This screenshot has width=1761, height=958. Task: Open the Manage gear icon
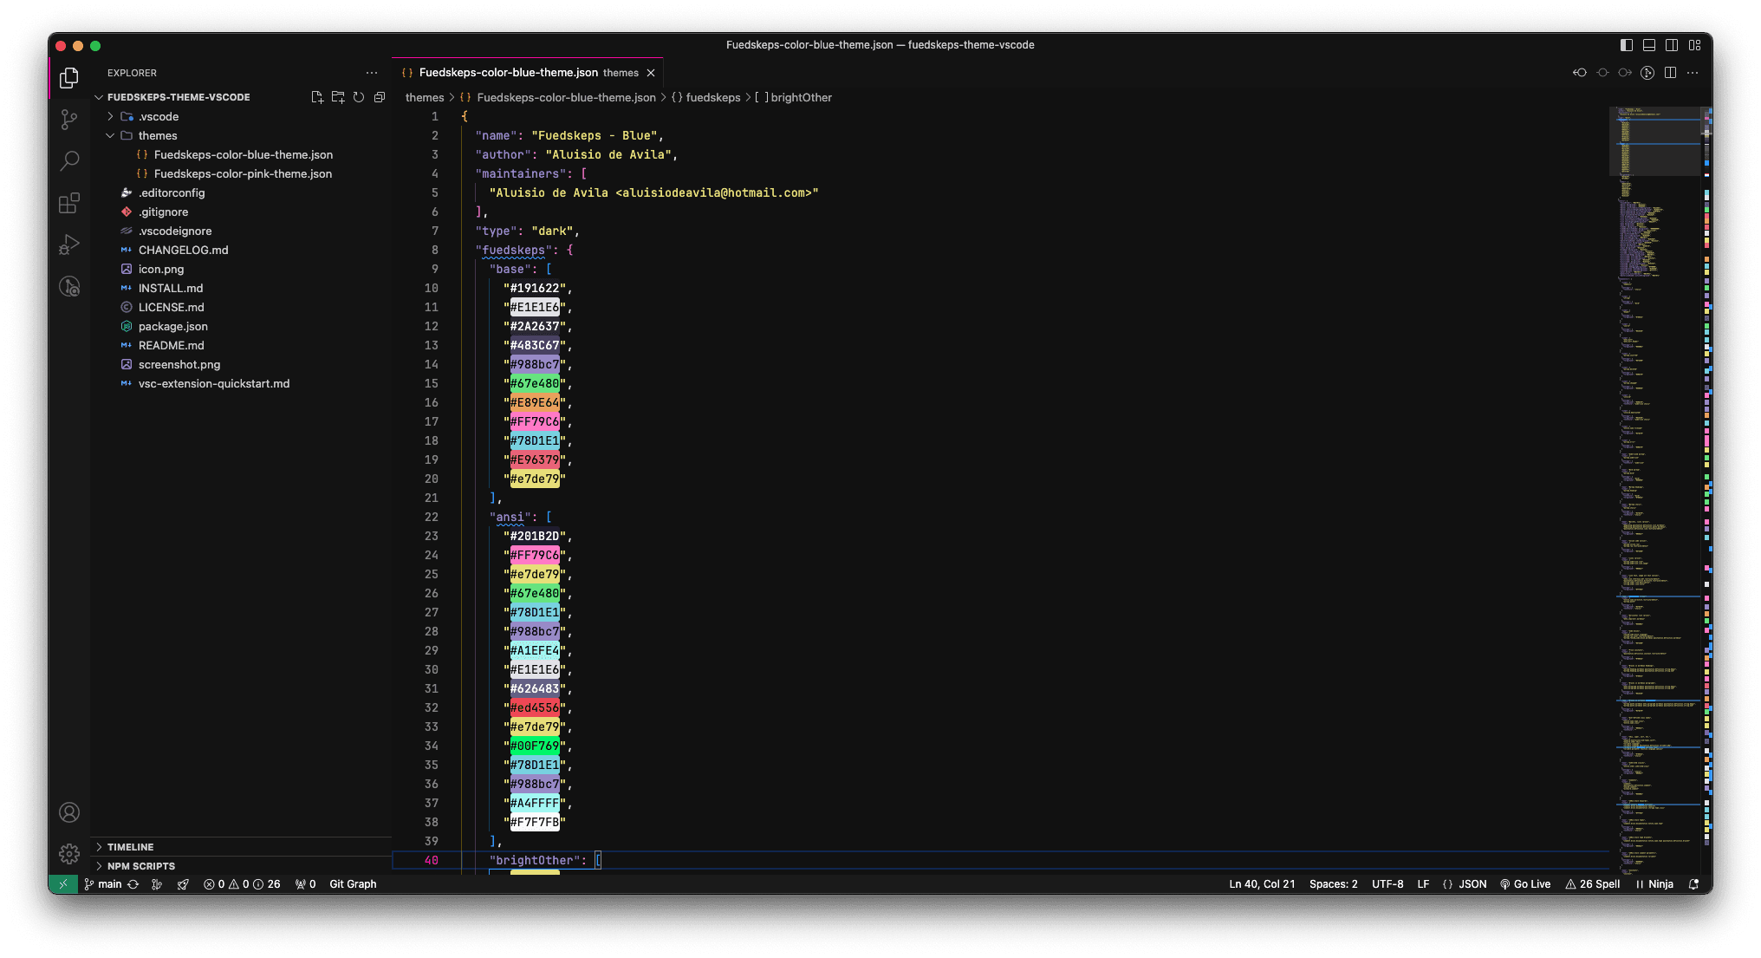[69, 854]
